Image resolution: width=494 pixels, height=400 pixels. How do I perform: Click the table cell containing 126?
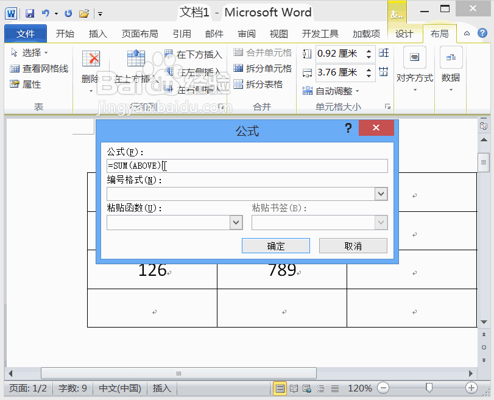pos(152,270)
